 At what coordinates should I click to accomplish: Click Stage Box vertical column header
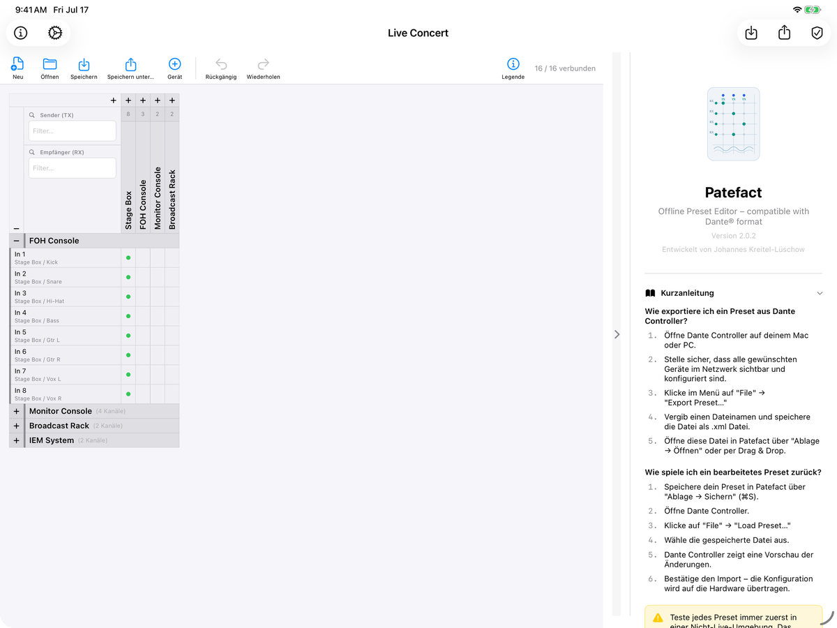click(128, 210)
